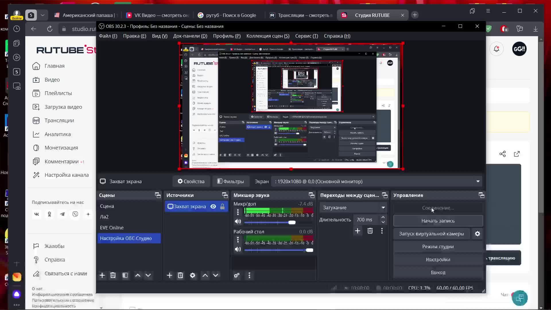Open scene filters icon in Scenes panel
This screenshot has width=551, height=310.
(x=125, y=276)
